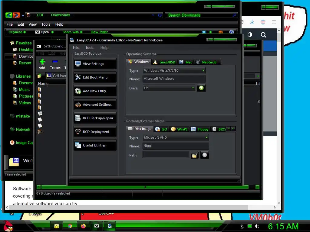Image resolution: width=310 pixels, height=232 pixels.
Task: Toggle the webpage contrast half-circle icon
Action: (x=250, y=35)
